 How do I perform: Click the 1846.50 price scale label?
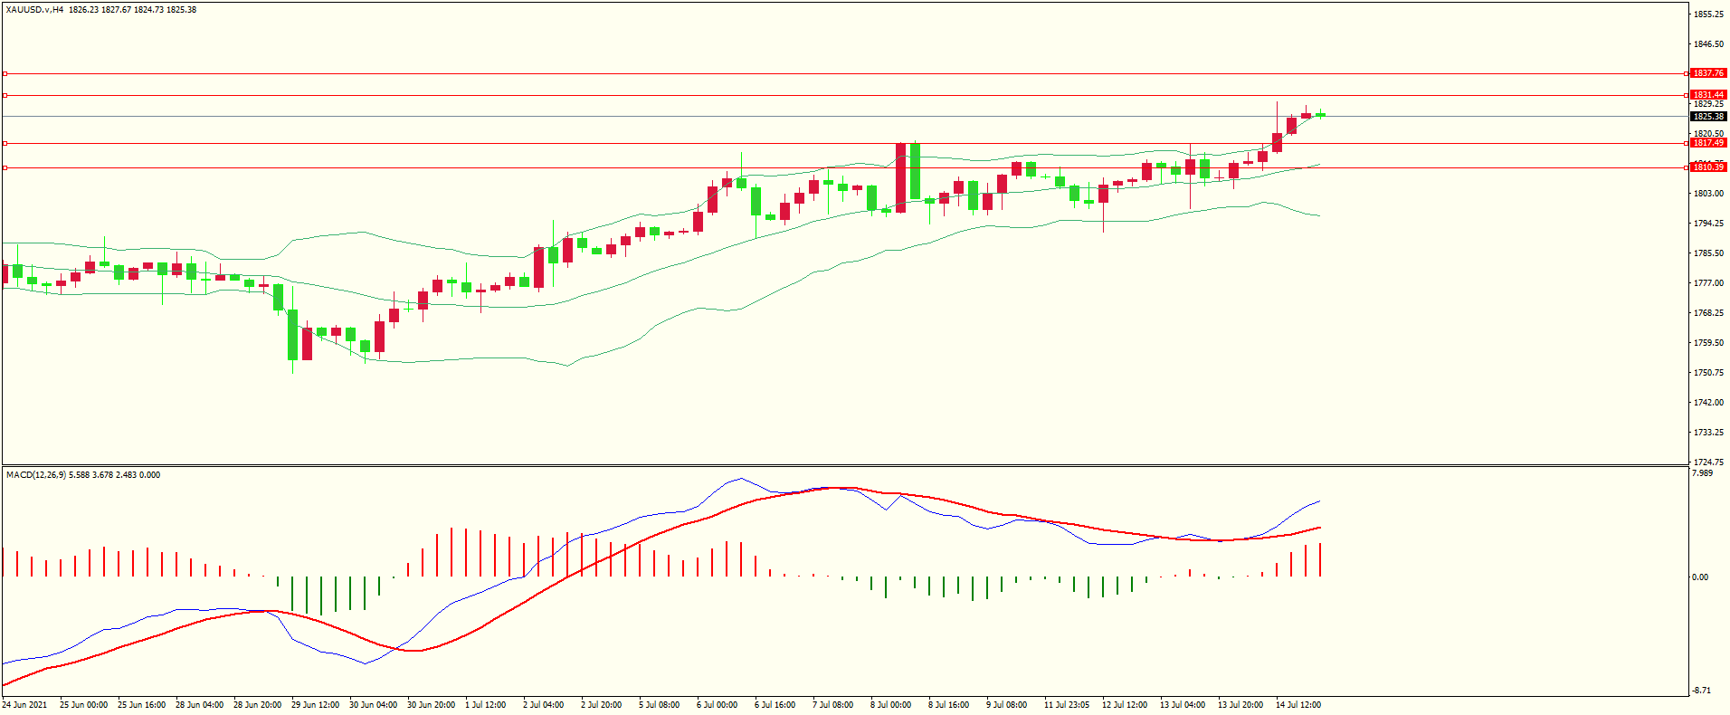[1708, 44]
